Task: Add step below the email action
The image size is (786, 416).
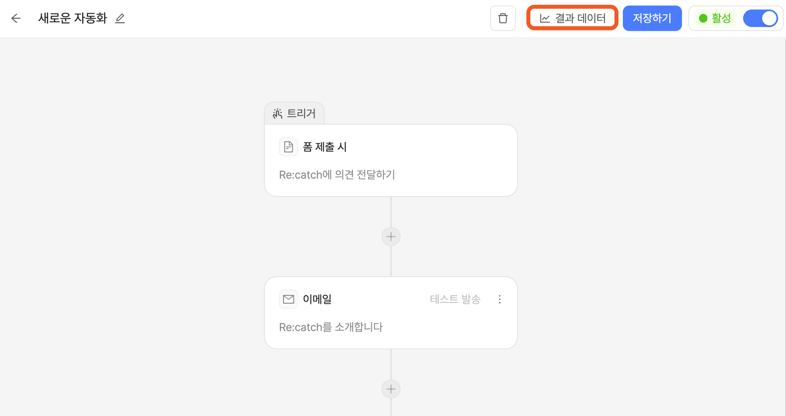Action: pos(391,389)
